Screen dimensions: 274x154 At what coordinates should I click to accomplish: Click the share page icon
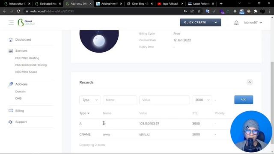pos(192,11)
